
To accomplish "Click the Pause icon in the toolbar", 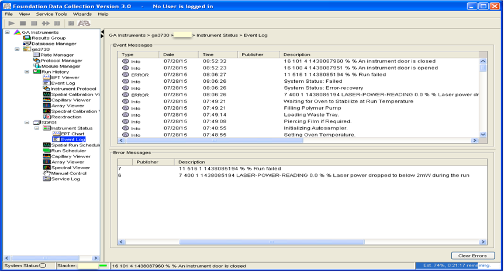I will tap(56, 23).
